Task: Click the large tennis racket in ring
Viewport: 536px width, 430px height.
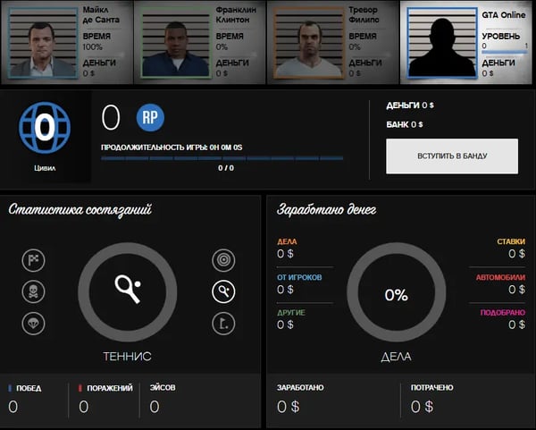Action: 126,291
